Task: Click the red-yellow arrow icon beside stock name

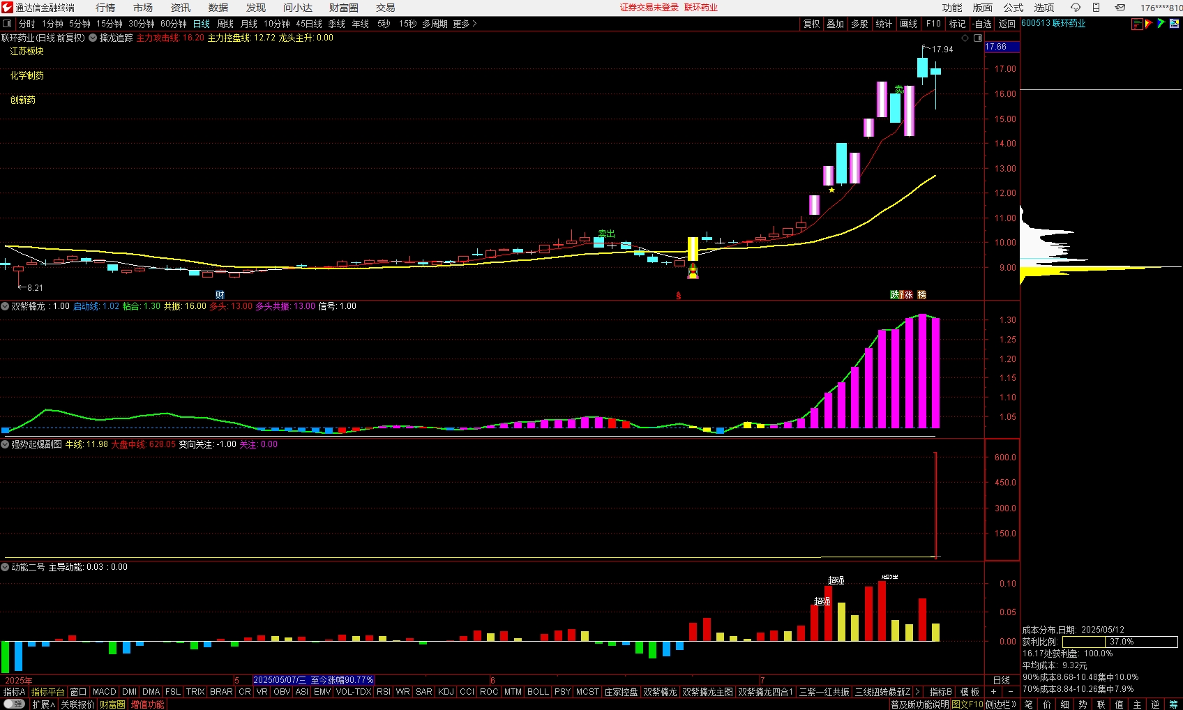Action: (x=1149, y=24)
